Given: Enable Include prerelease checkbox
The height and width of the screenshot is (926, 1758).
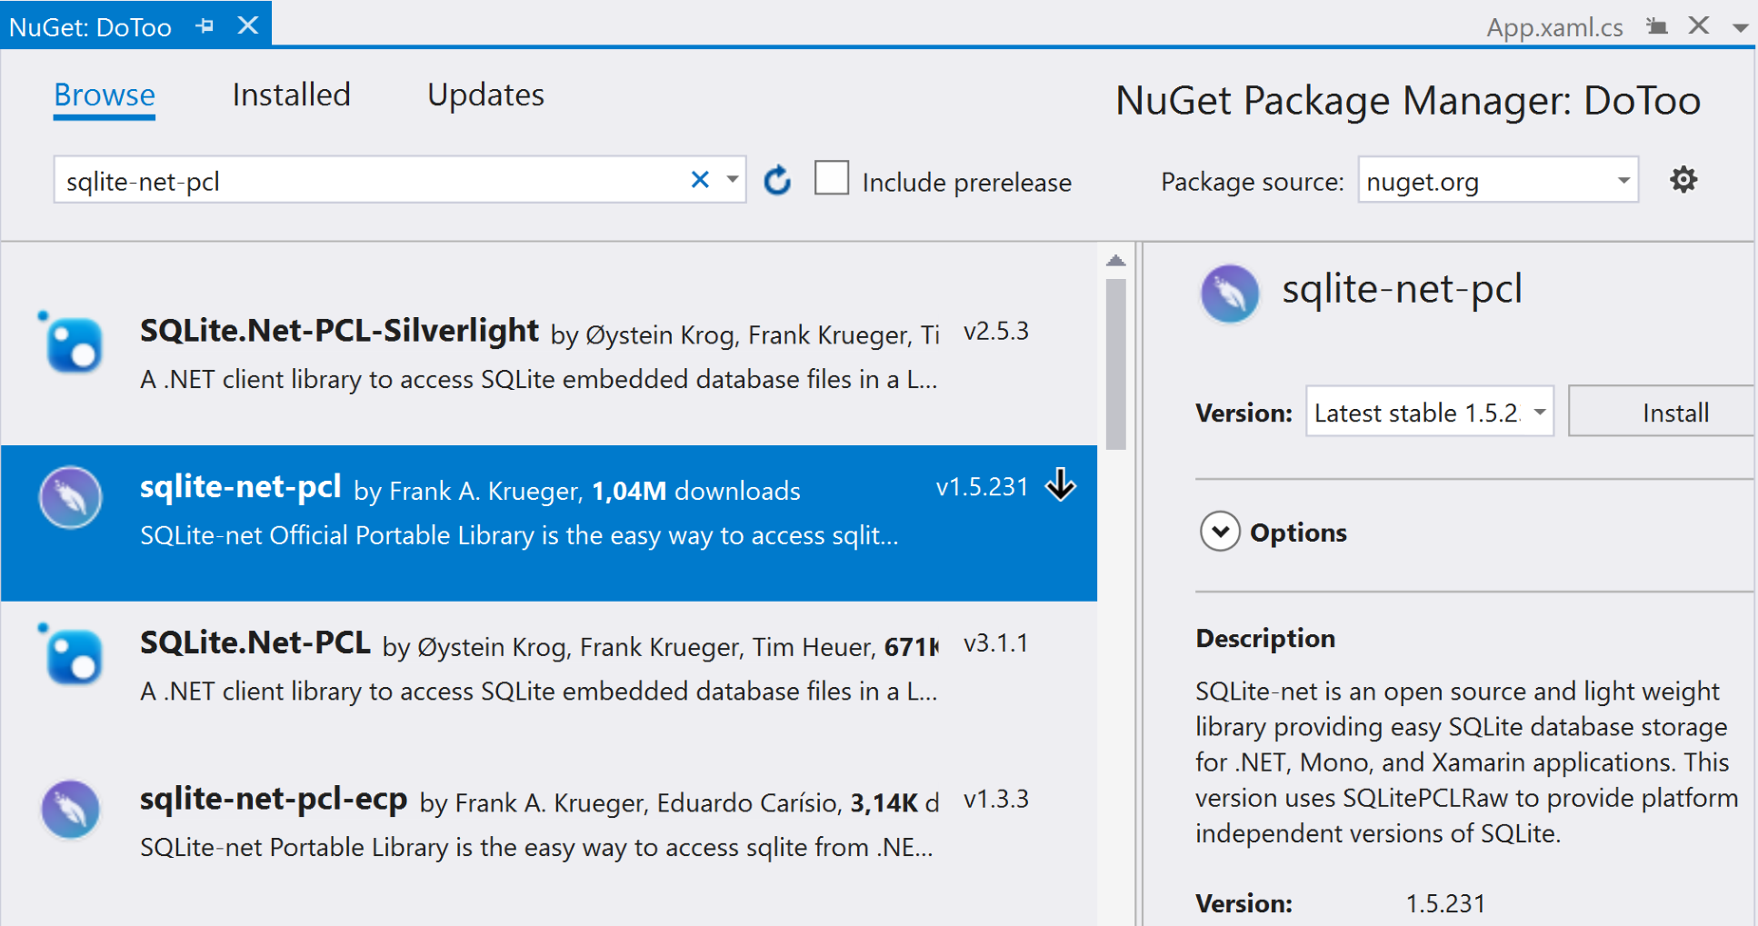Looking at the screenshot, I should coord(832,178).
